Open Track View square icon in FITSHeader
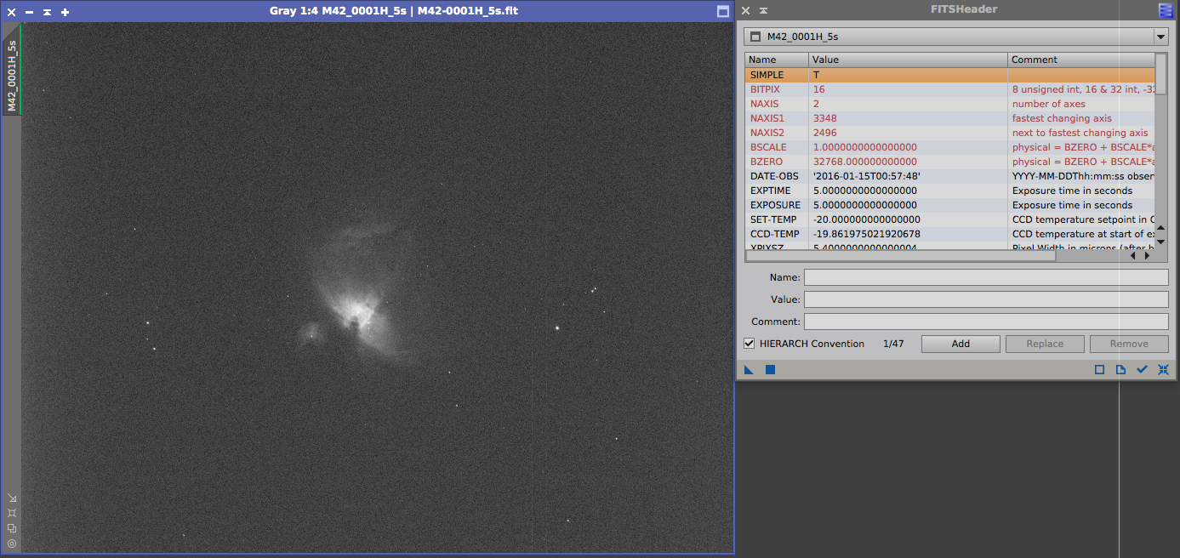 (1099, 370)
